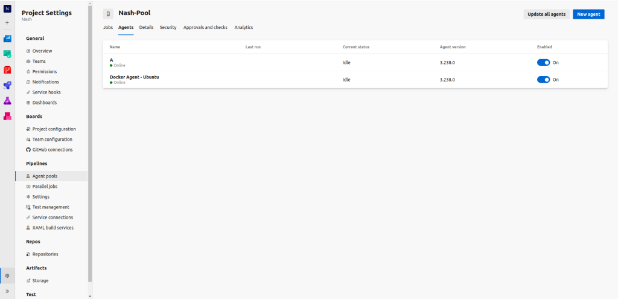Viewport: 618px width, 299px height.
Task: Open Boards from the left rail
Action: (7, 54)
